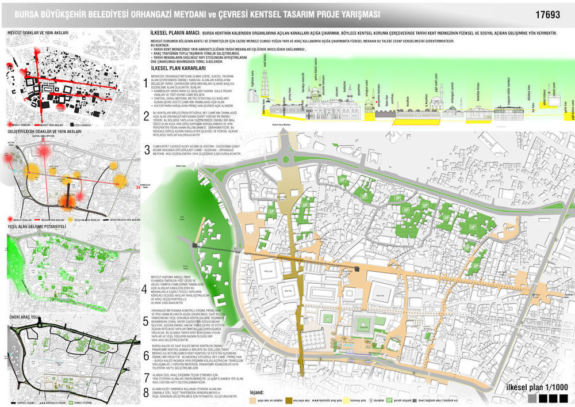Viewport: 575px width, 407px height.
Task: Select the belediye binası elevation drawing
Action: pos(478,114)
